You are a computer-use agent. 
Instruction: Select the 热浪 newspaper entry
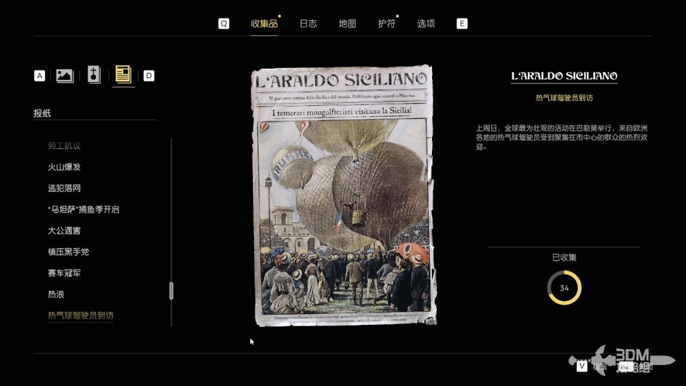56,294
